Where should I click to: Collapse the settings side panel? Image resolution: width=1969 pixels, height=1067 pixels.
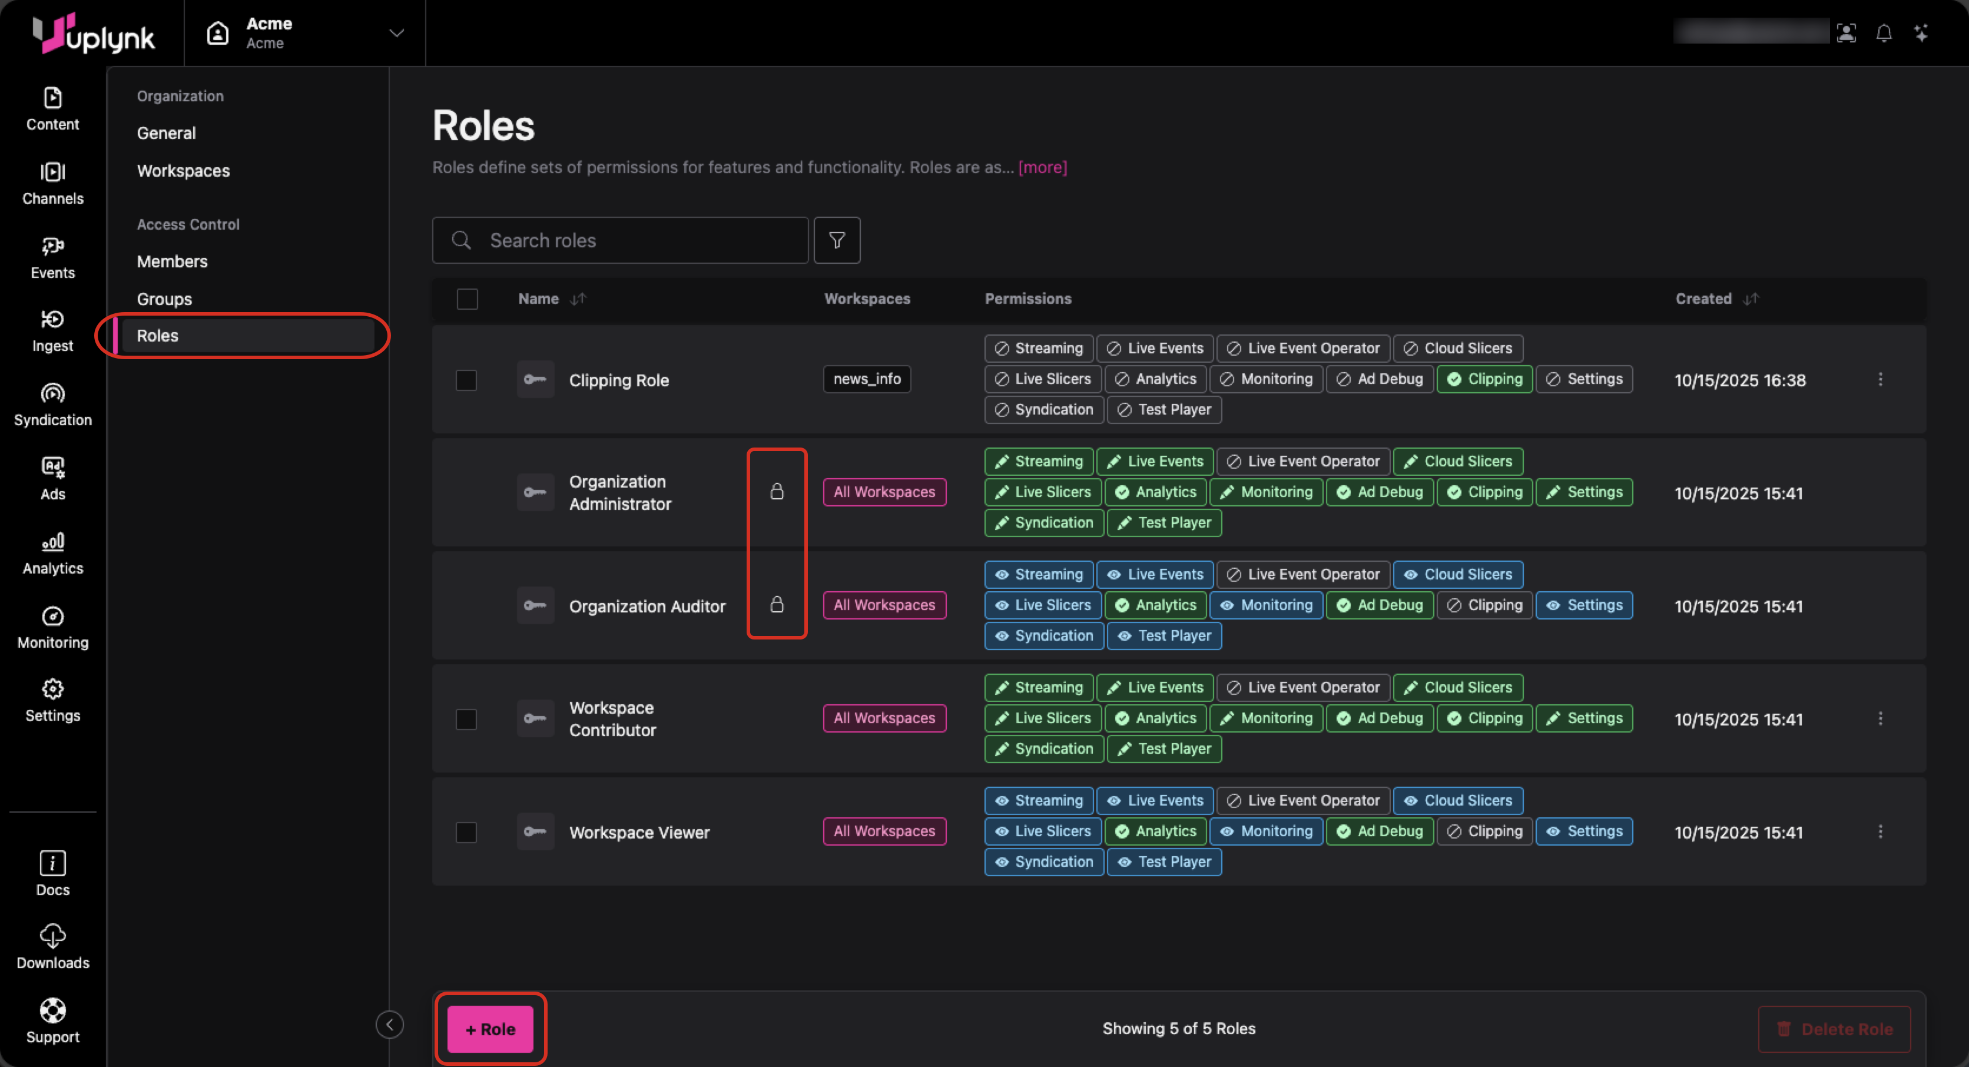[389, 1024]
